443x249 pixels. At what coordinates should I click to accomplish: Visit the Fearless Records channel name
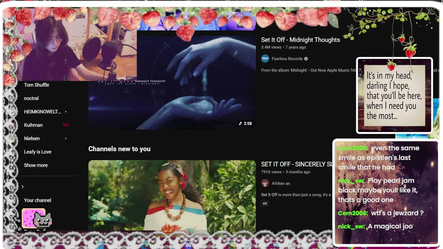(x=287, y=59)
